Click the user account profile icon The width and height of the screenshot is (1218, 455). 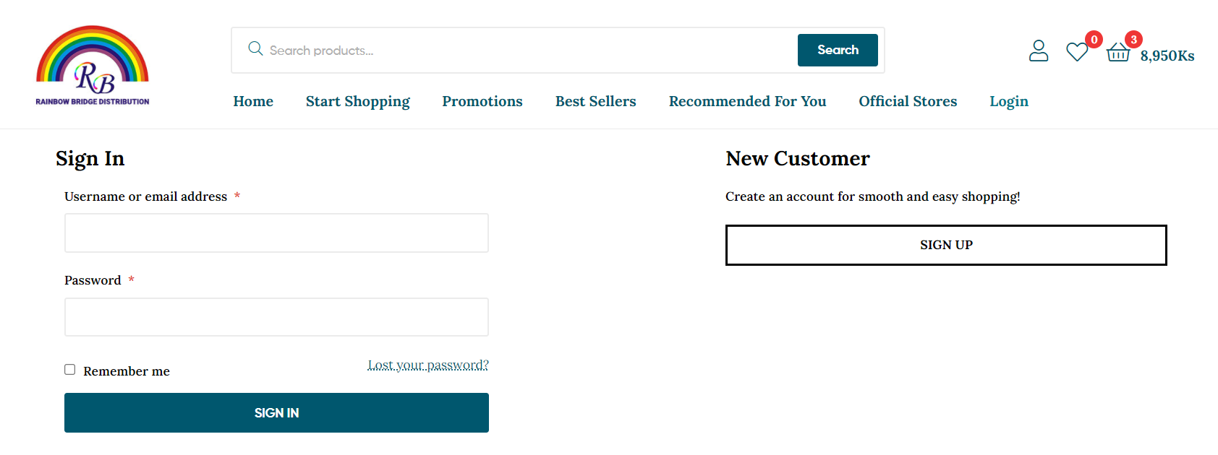[1039, 51]
